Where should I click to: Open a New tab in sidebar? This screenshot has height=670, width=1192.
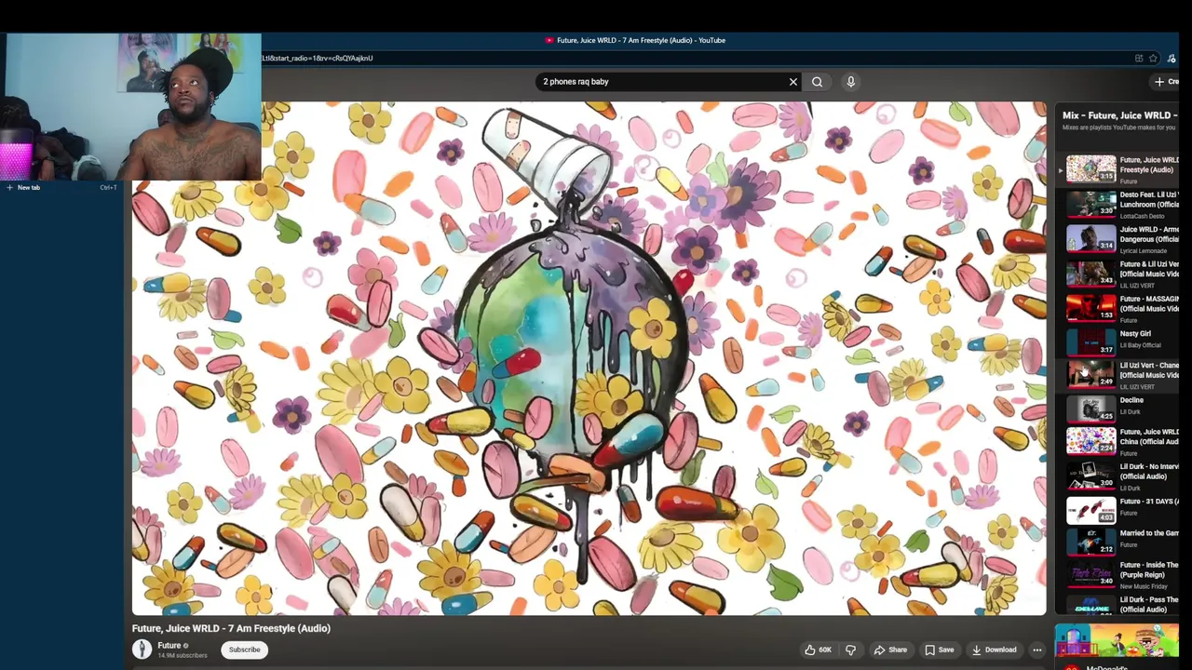(61, 187)
